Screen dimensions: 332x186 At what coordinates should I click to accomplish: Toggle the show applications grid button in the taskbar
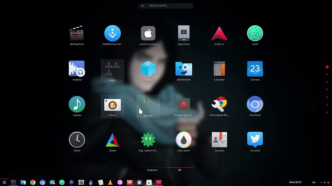[x=4, y=182]
